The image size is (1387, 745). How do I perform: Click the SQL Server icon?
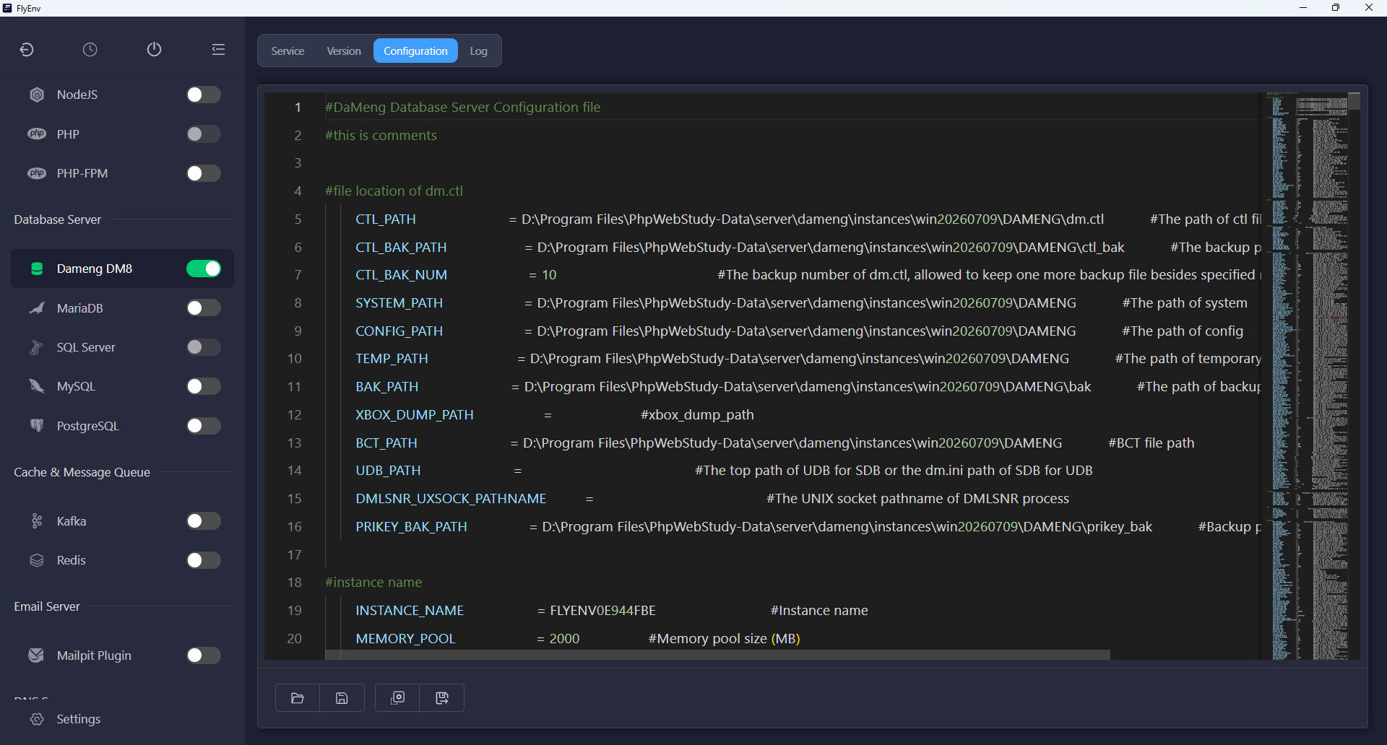coord(37,347)
